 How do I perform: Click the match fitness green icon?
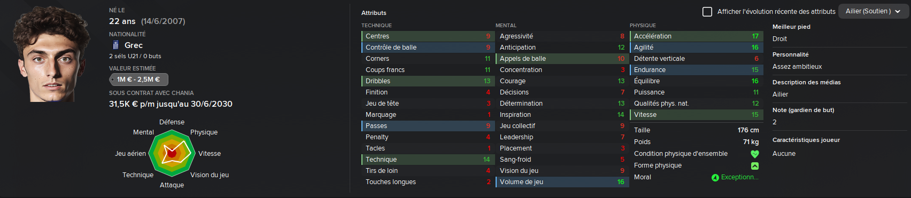coord(755,165)
